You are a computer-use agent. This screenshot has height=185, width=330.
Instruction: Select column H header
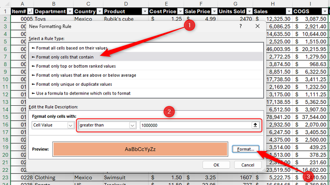coord(272,4)
